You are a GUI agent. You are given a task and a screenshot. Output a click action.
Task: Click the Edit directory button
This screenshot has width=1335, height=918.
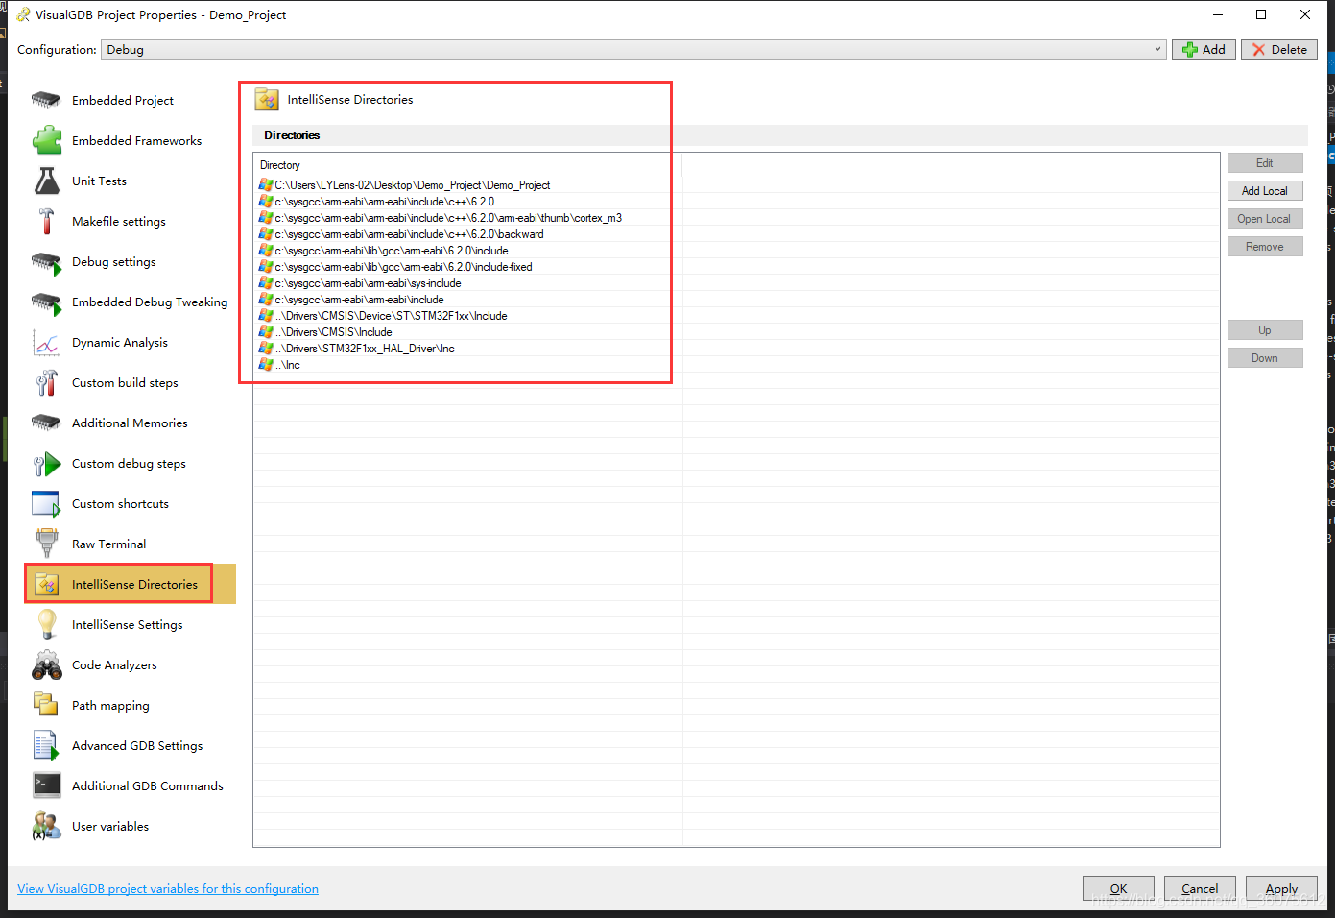(x=1265, y=163)
